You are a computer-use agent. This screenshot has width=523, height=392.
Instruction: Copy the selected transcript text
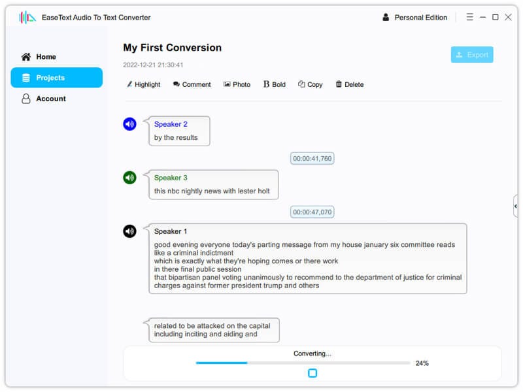click(x=310, y=84)
